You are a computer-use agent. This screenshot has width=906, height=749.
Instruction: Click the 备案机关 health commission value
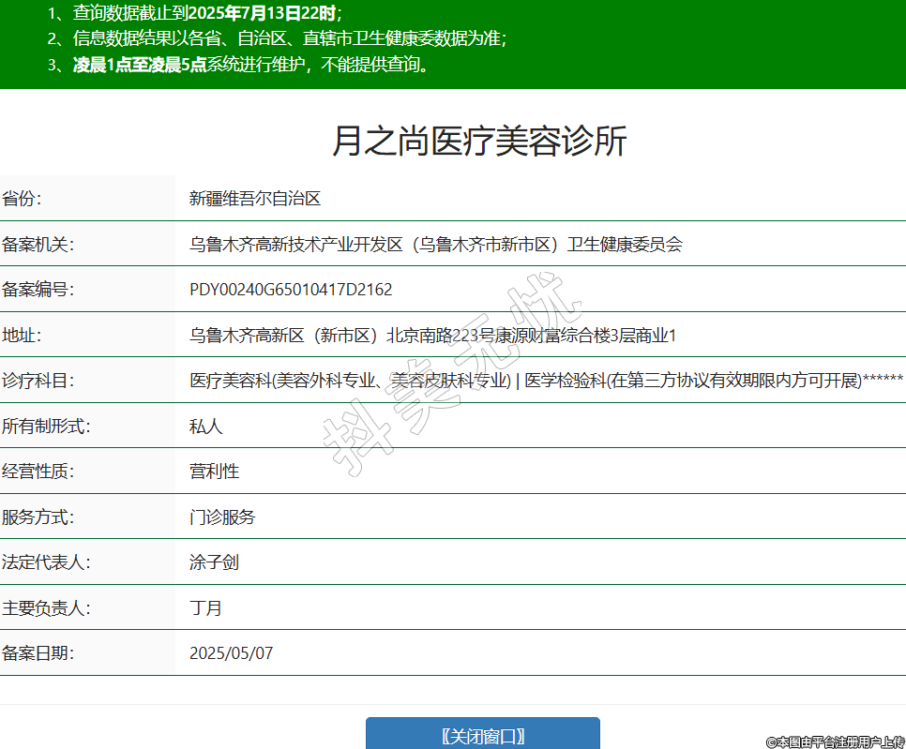coord(435,245)
